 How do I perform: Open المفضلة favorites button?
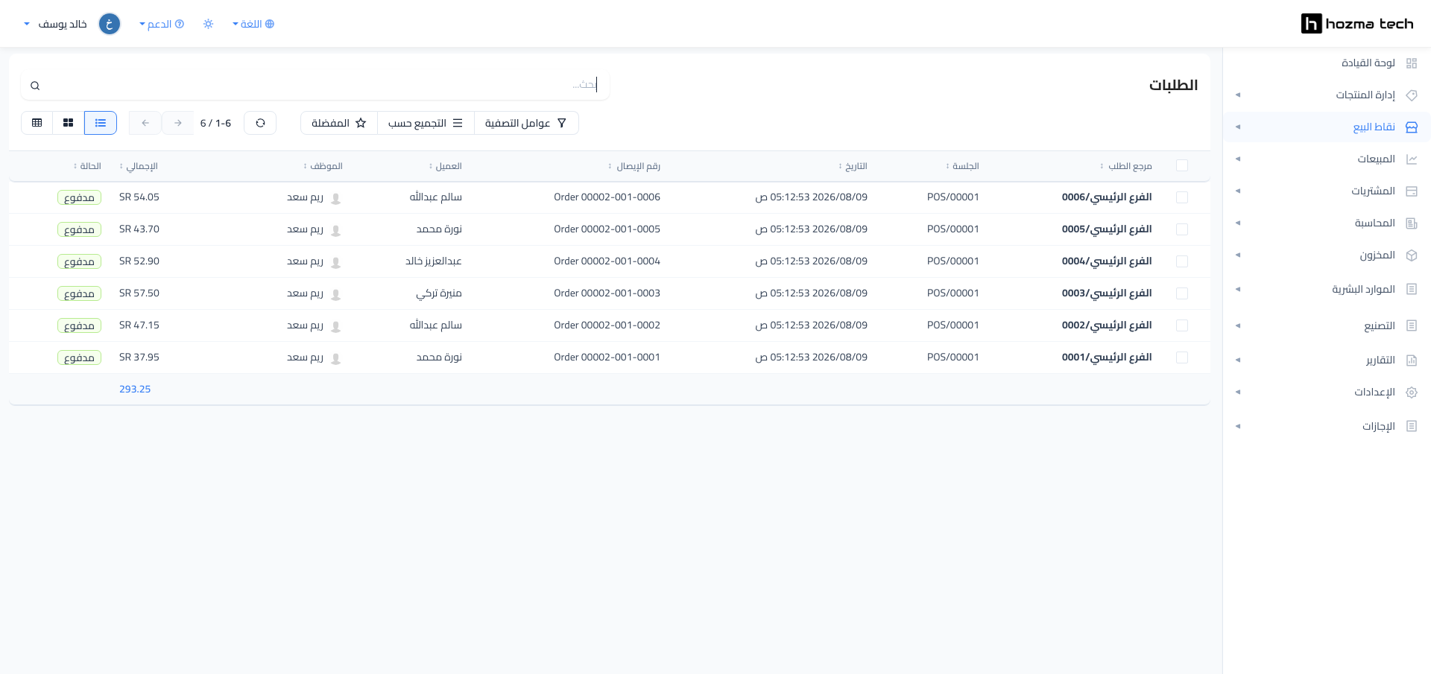339,123
